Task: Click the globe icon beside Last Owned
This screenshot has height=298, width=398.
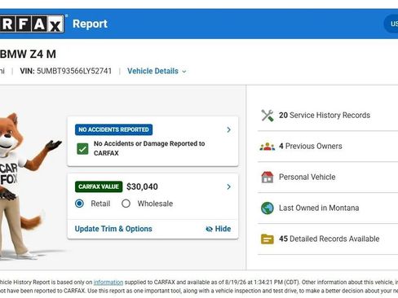Action: pos(268,208)
